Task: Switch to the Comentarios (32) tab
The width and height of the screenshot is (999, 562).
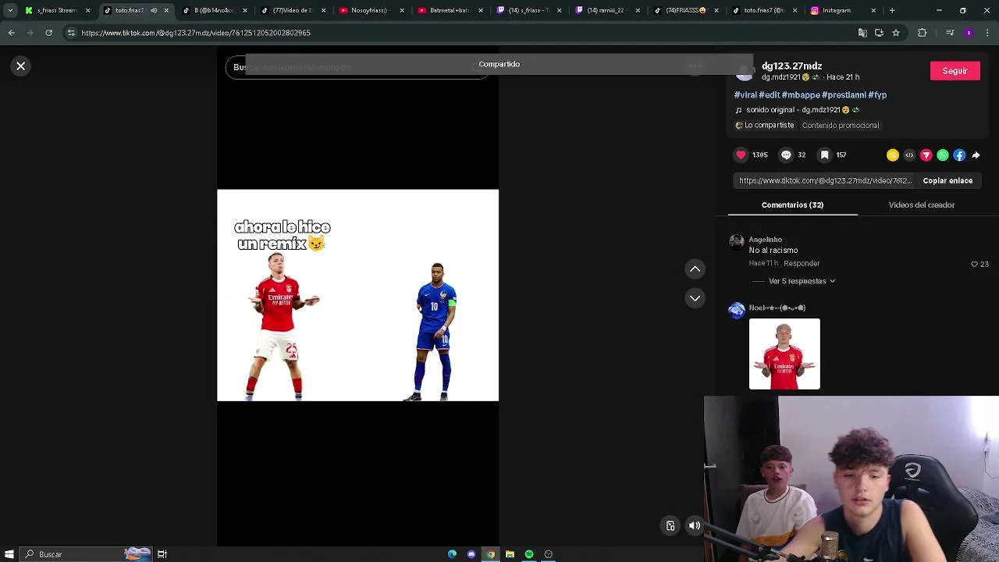Action: tap(792, 205)
